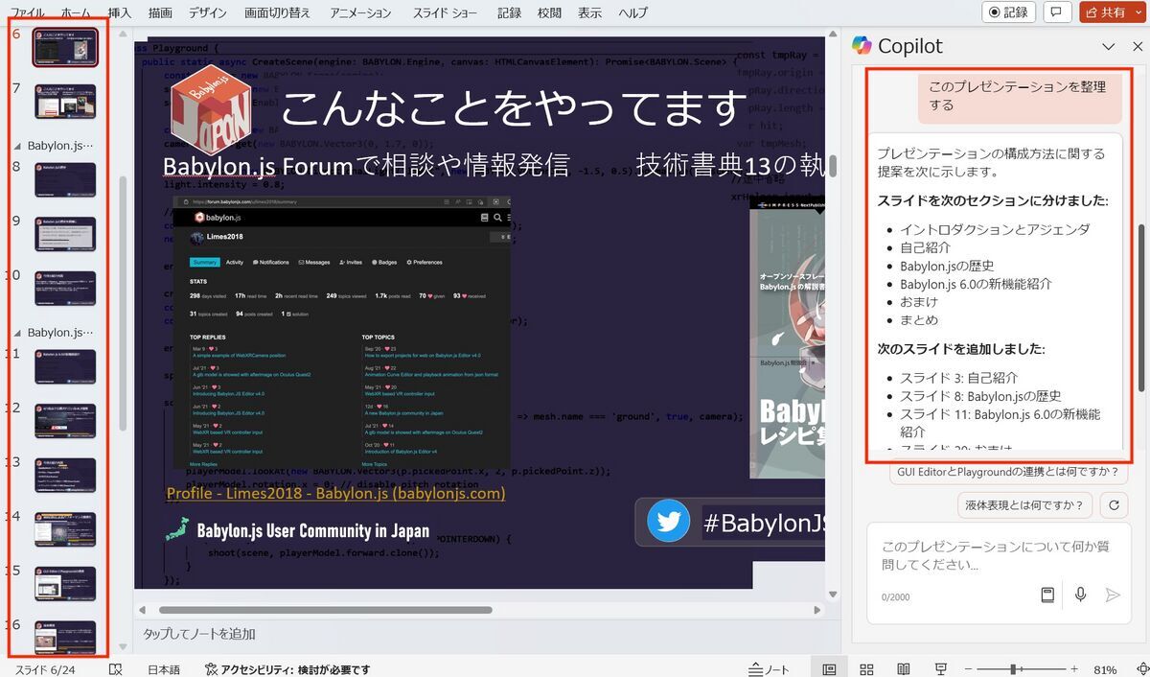Select slide 12 thumbnail

[65, 421]
